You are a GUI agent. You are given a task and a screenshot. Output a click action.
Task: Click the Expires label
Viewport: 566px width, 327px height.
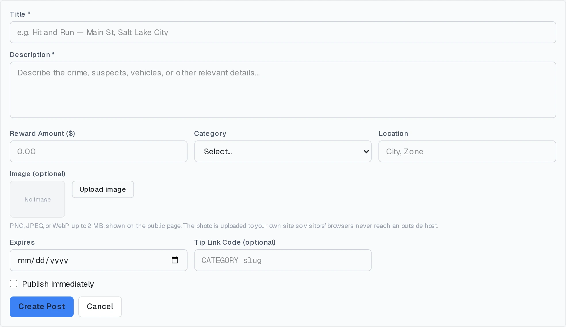(x=22, y=242)
